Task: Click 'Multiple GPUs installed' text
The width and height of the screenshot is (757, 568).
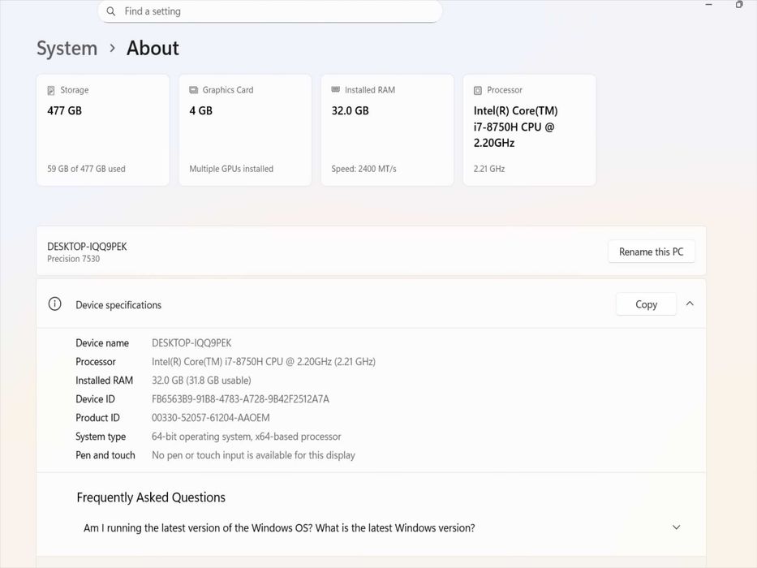Action: (x=231, y=169)
